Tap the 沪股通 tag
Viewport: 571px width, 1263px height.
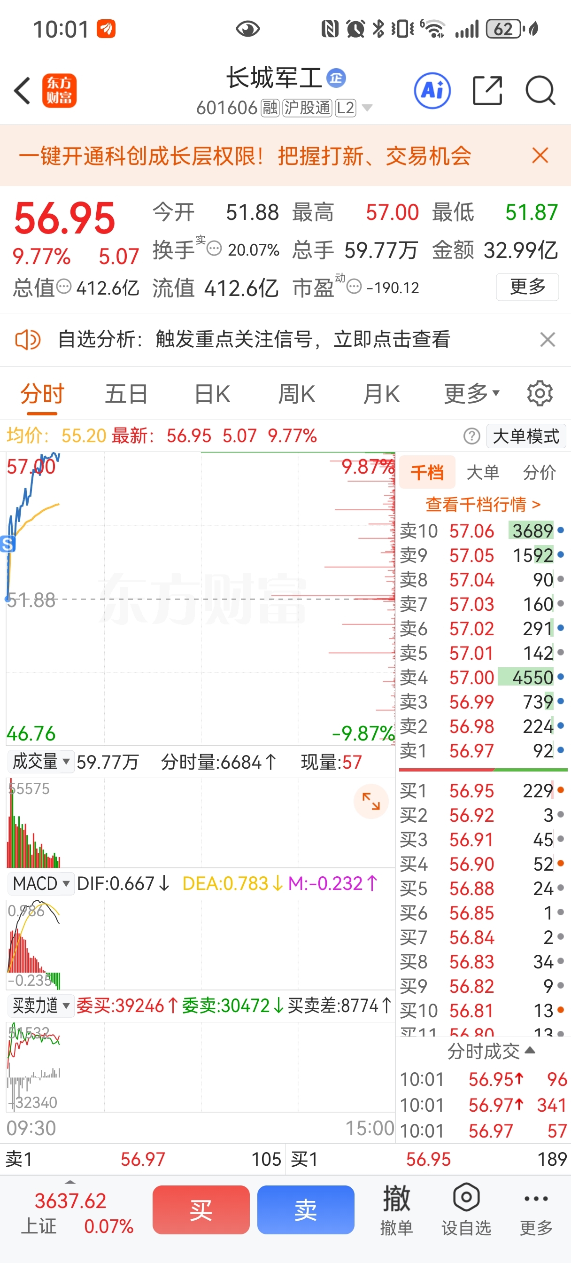(307, 108)
